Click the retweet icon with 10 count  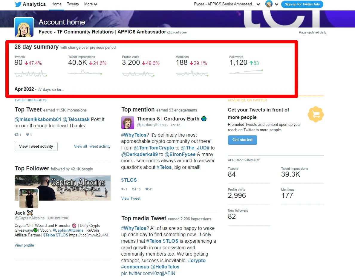[134, 189]
